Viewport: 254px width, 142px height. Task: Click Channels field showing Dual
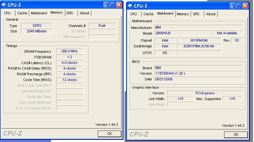(102, 25)
